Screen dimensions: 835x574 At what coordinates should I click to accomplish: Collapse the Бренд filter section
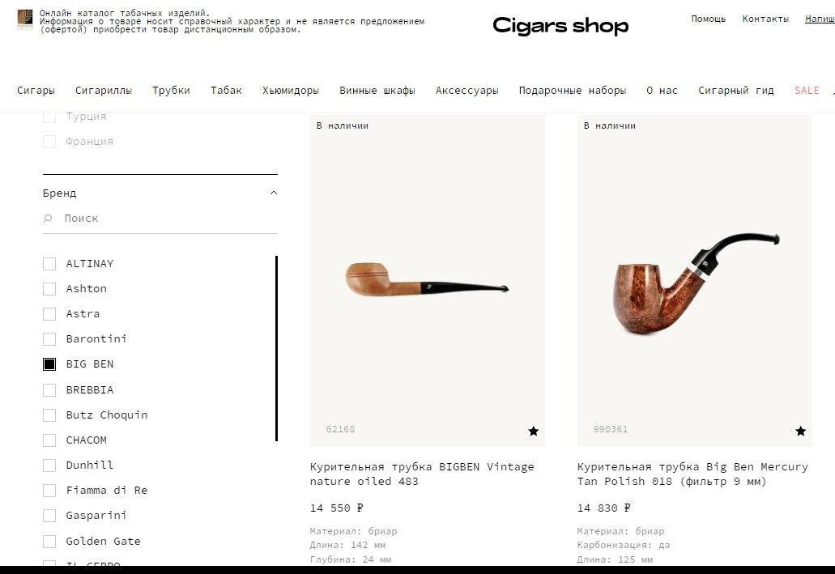click(x=274, y=193)
